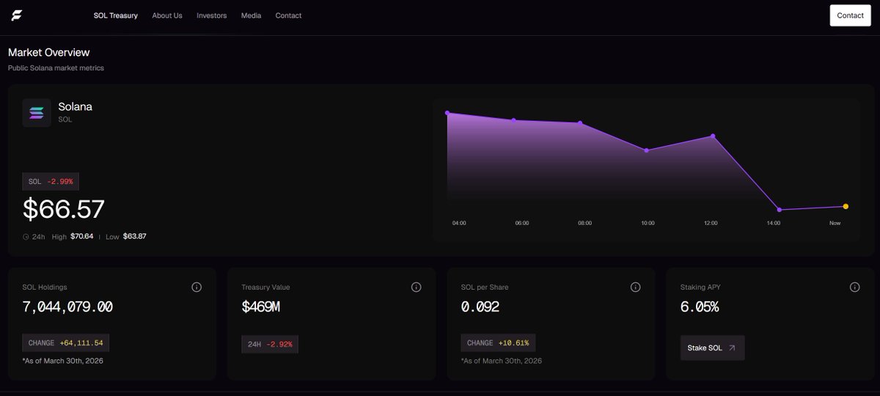Click the 24H -2.92% badge
The width and height of the screenshot is (880, 396).
(x=270, y=343)
